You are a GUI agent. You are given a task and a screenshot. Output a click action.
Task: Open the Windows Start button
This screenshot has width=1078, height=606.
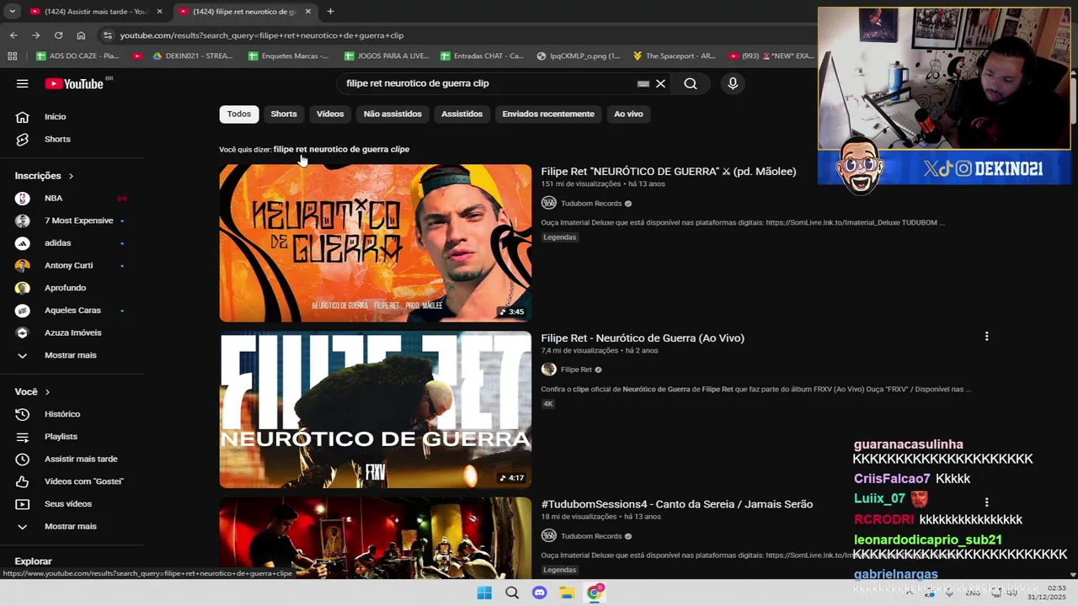click(484, 593)
